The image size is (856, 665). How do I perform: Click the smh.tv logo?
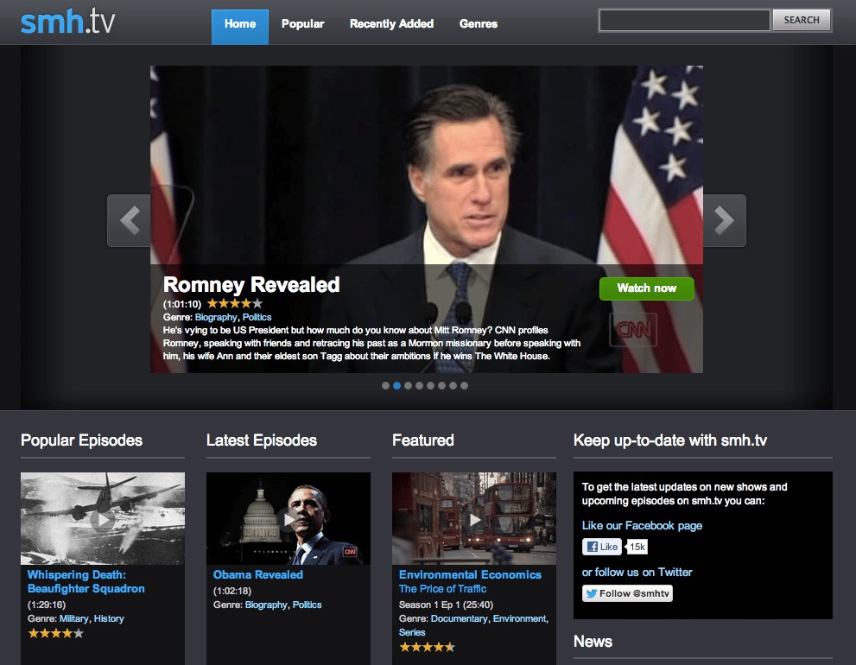point(67,22)
